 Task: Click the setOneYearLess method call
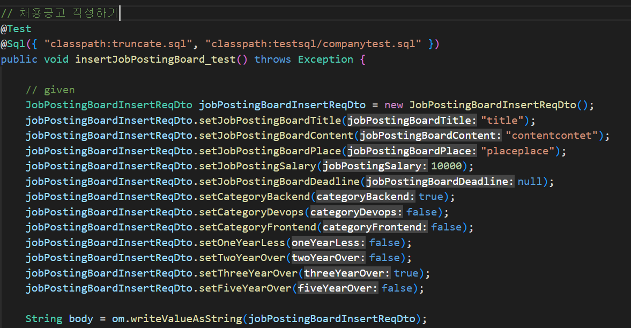242,243
